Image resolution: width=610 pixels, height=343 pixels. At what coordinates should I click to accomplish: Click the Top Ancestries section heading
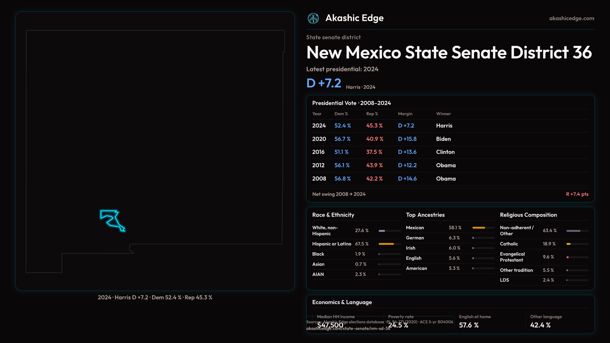pos(425,215)
